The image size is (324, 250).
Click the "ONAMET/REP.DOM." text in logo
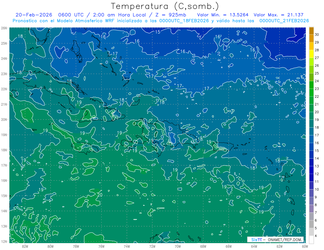285,239
